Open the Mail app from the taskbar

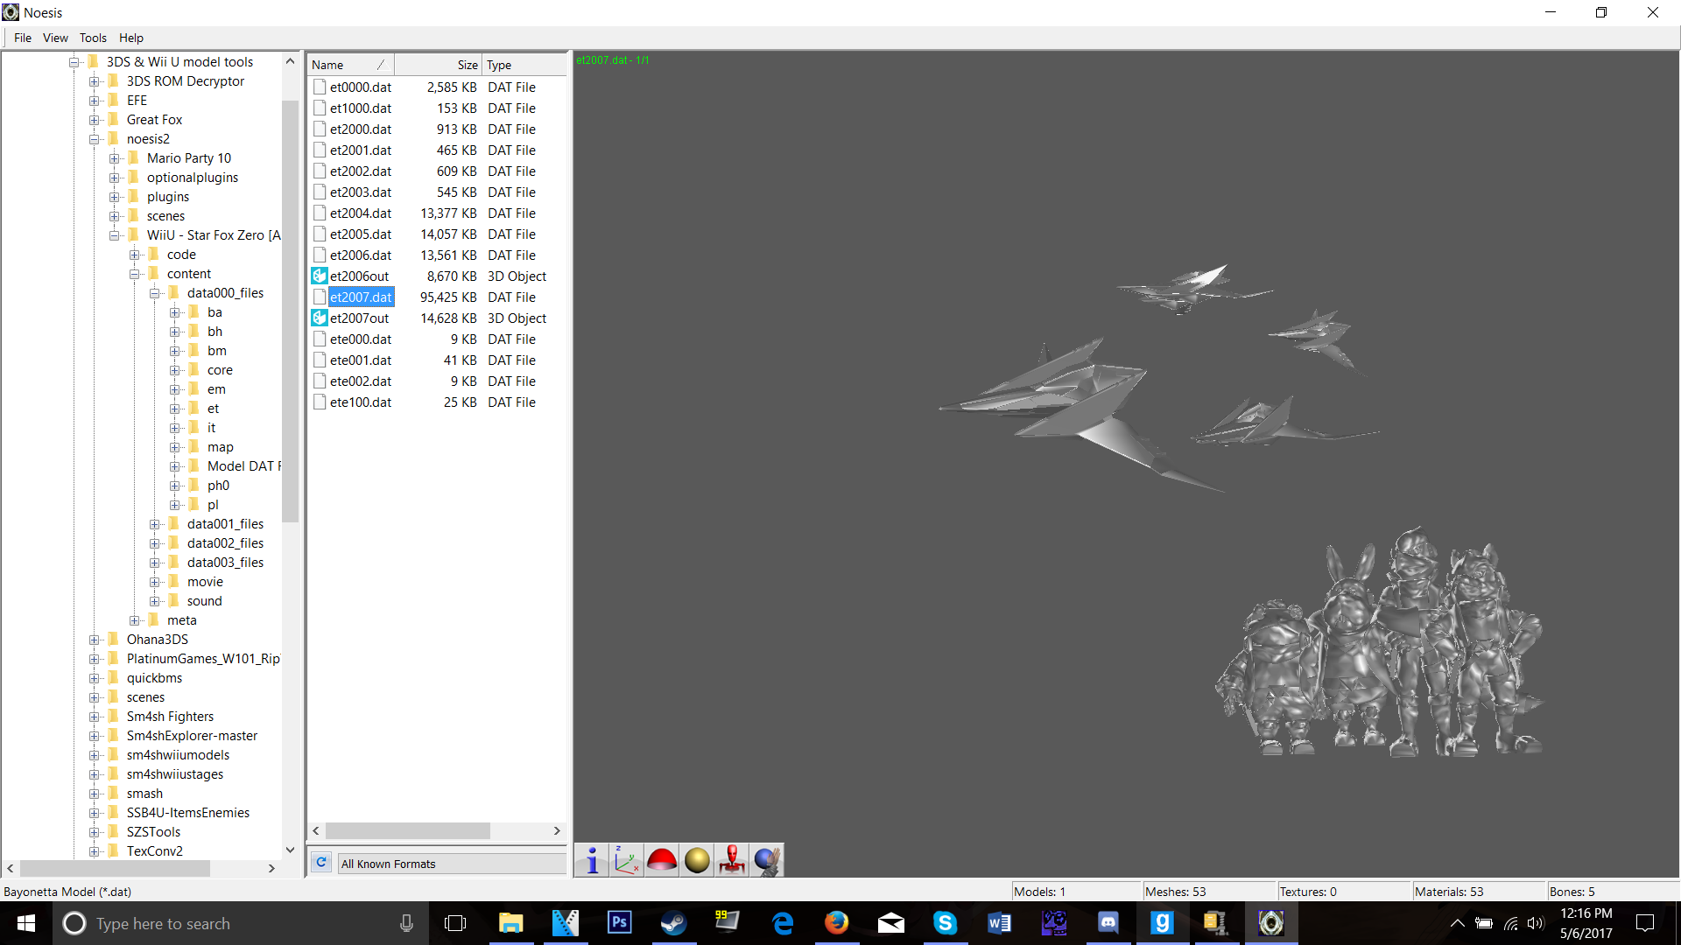890,923
